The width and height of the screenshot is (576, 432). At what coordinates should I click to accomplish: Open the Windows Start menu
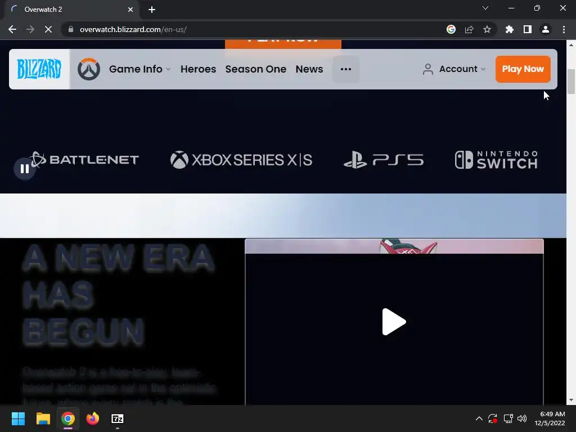18,418
